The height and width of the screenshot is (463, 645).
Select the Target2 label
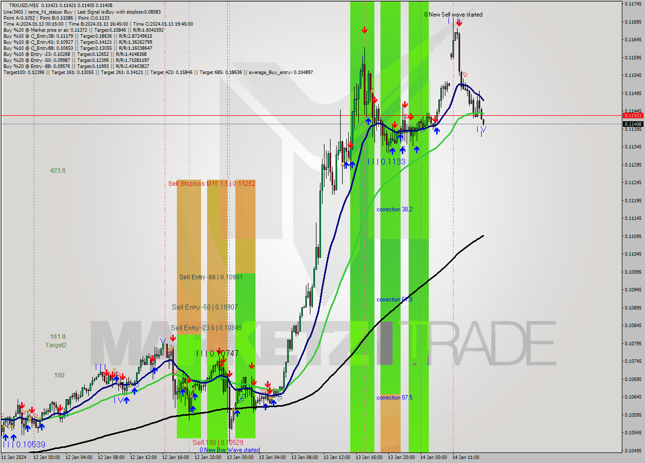55,345
